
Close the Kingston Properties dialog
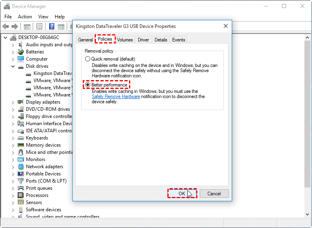tap(225, 26)
